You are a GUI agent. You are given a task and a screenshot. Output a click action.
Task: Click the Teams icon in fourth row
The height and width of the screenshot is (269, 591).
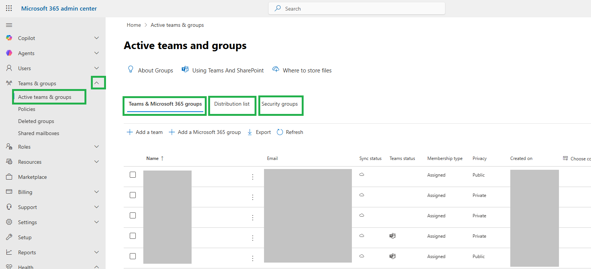click(x=393, y=236)
